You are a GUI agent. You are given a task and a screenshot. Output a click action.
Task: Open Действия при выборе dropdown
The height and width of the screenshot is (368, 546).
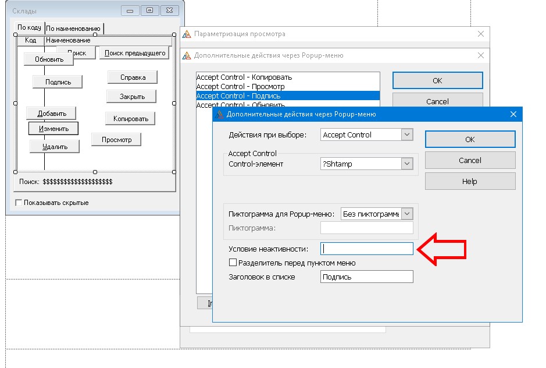(x=406, y=135)
